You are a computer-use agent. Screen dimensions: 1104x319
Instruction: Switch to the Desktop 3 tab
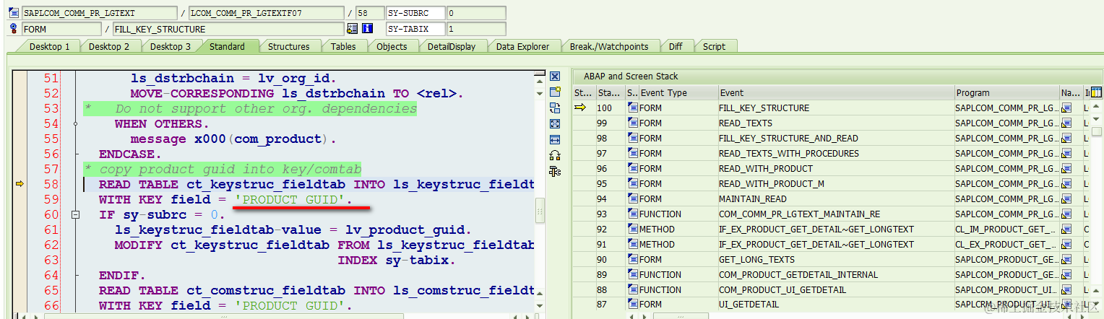click(171, 46)
